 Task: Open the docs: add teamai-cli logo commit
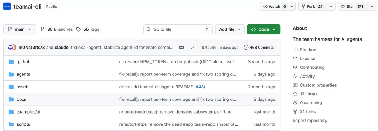click(x=156, y=87)
